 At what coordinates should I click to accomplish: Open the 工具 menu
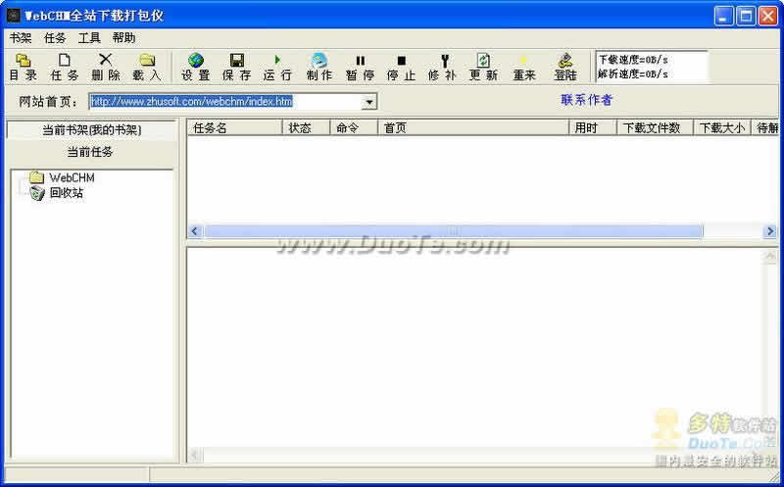pos(89,38)
